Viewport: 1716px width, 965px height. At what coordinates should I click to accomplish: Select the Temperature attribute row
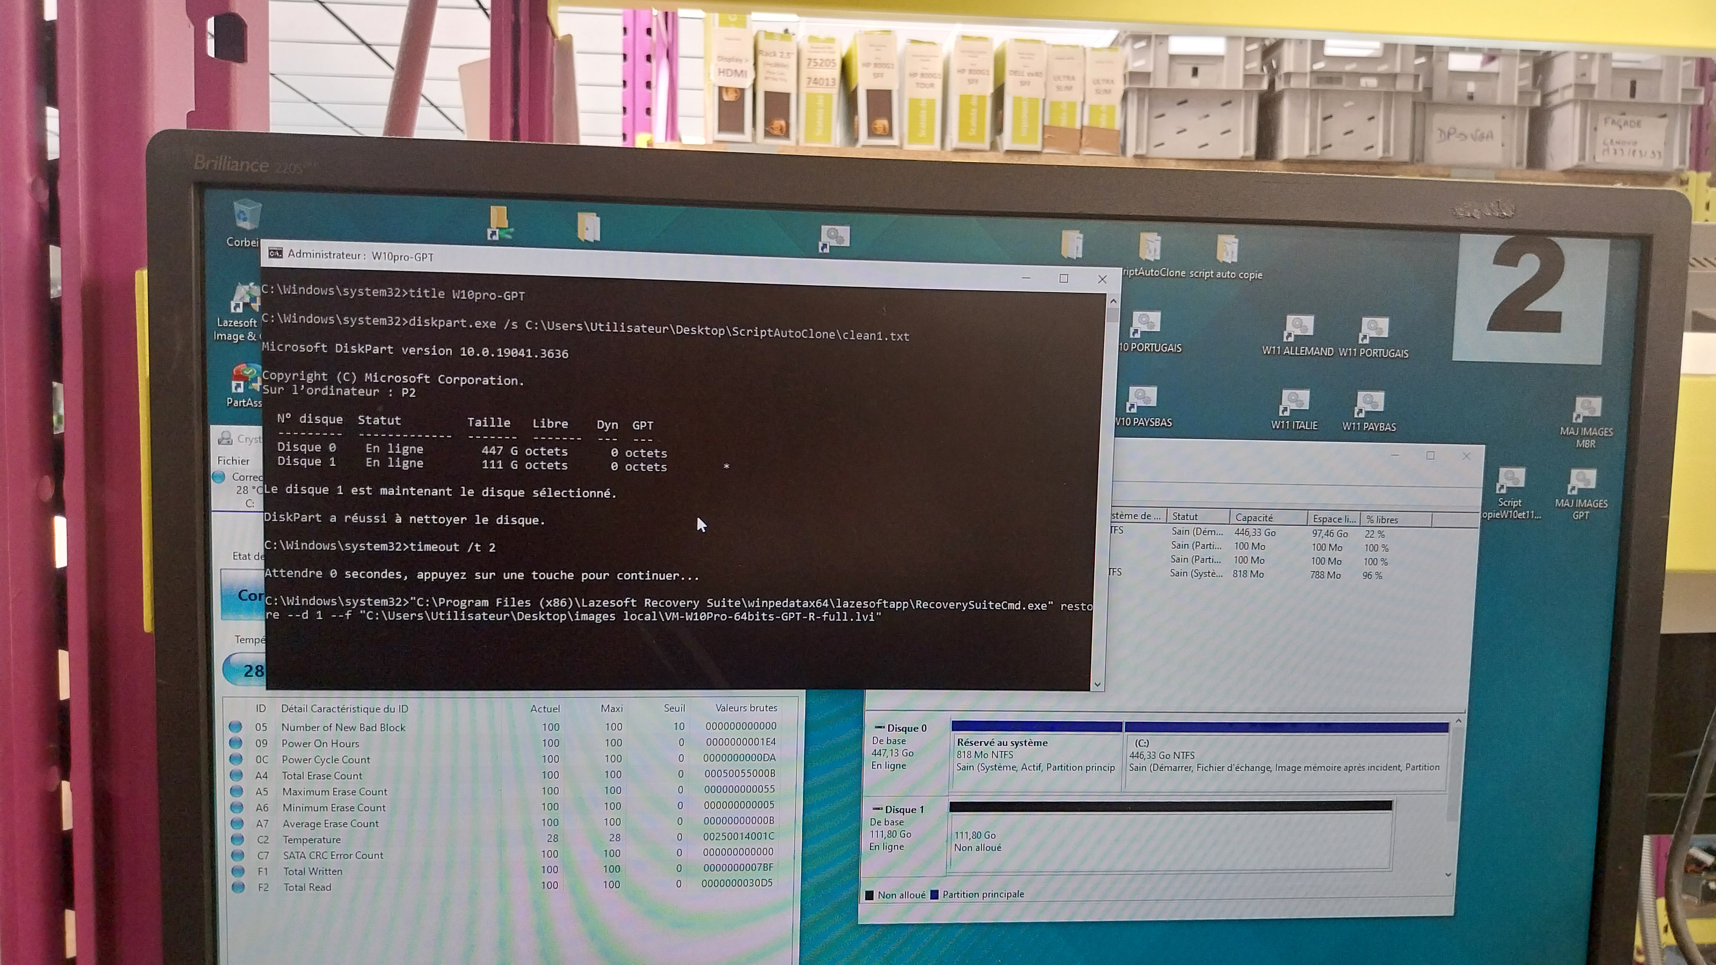pos(311,840)
